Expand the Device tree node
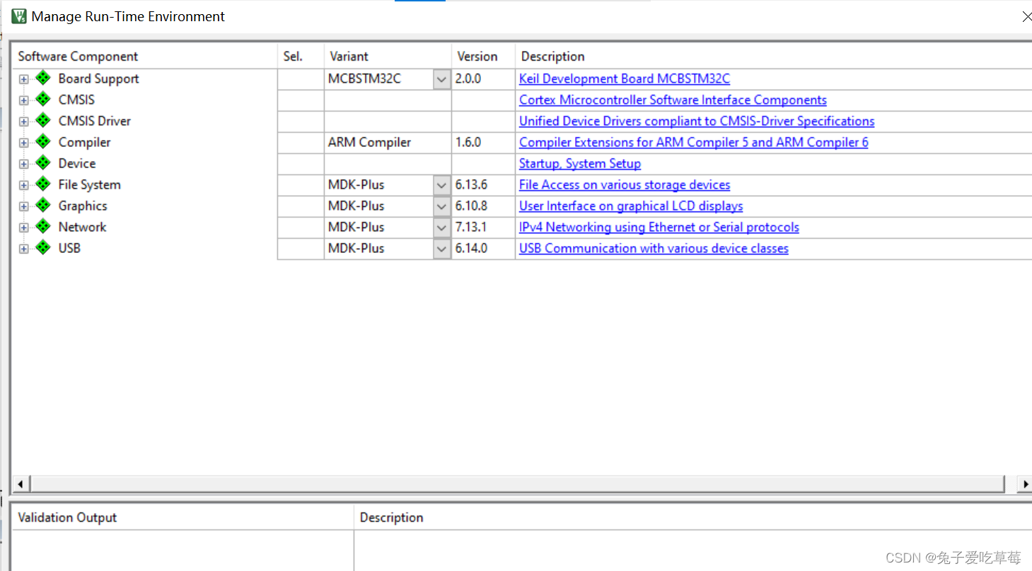 pyautogui.click(x=24, y=164)
